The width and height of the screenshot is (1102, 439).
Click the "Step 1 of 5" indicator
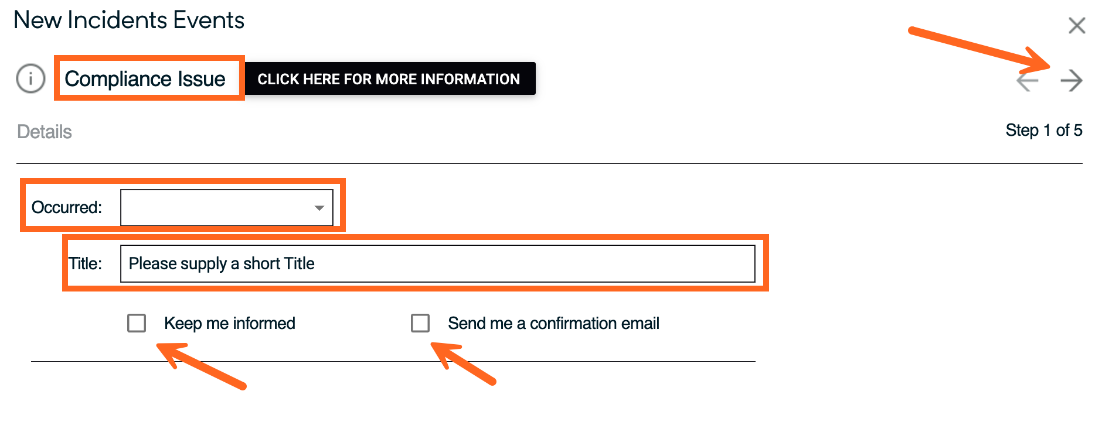click(1043, 130)
